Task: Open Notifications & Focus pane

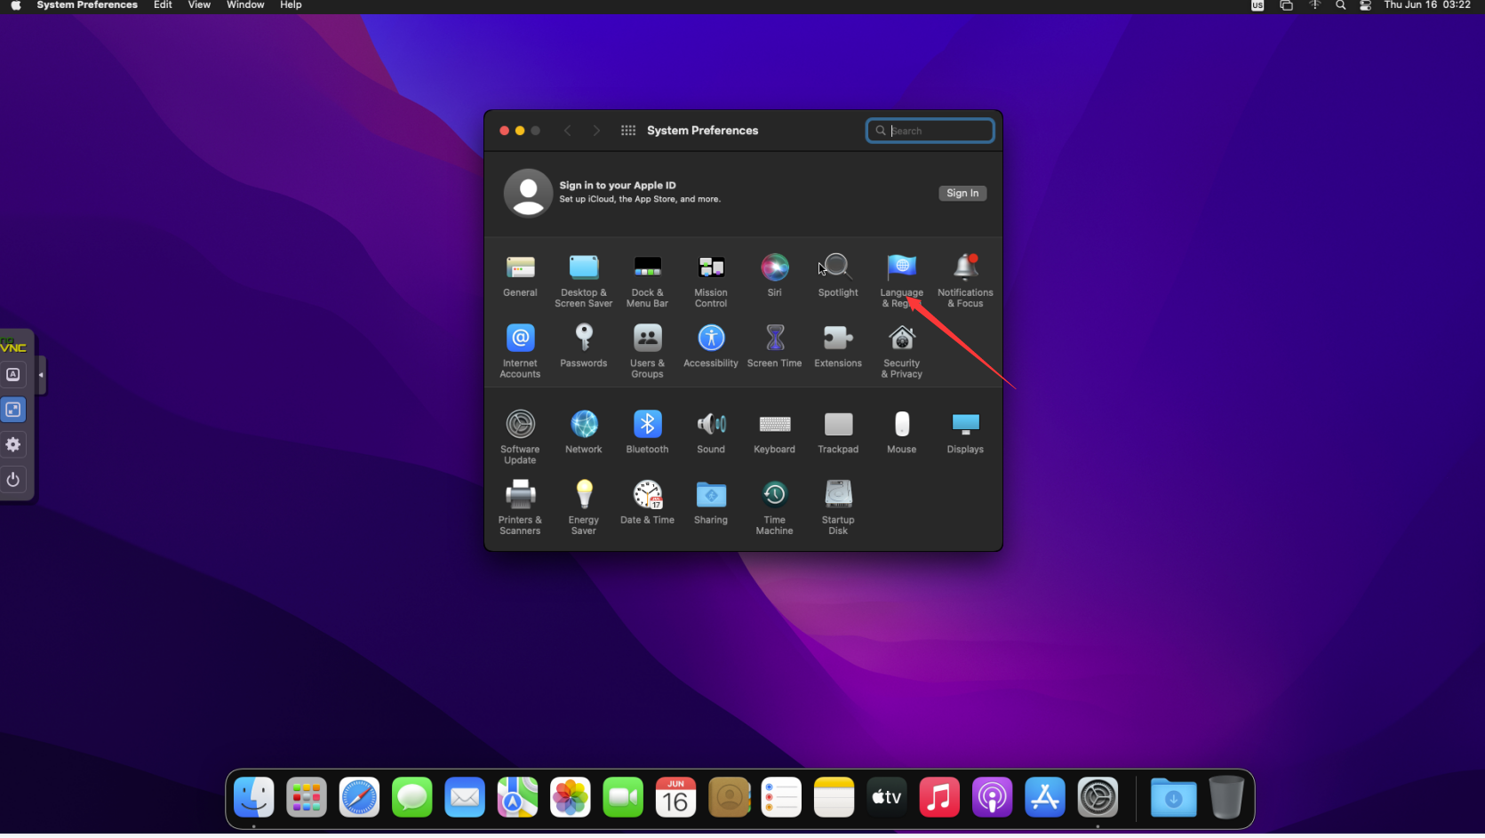Action: pos(965,280)
